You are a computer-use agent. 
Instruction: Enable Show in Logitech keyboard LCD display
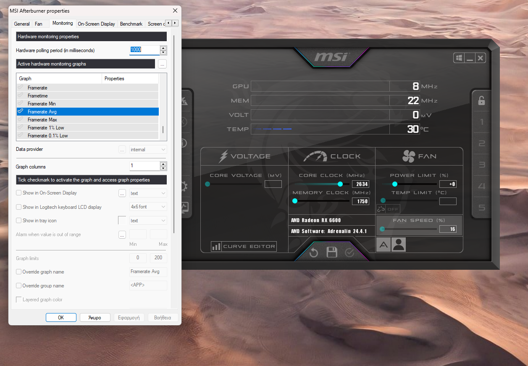coord(18,207)
